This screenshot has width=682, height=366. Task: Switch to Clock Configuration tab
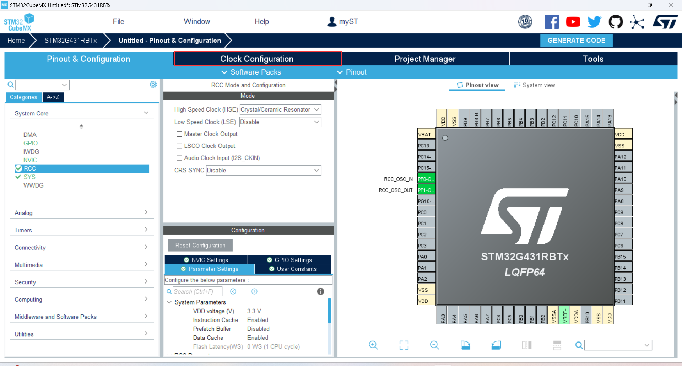pos(257,59)
